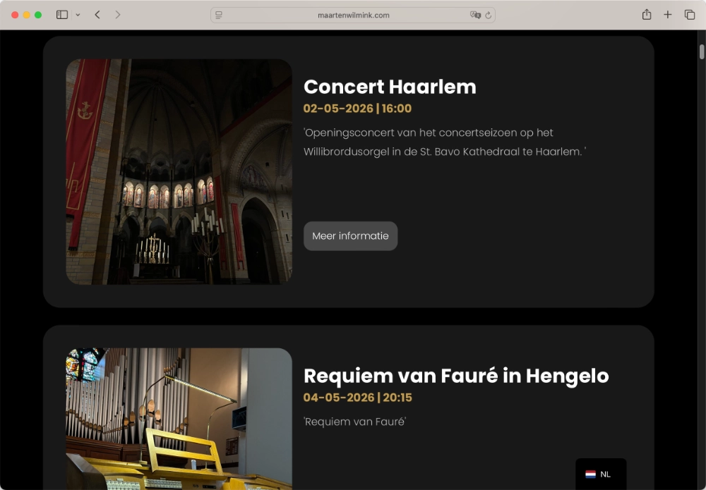Show the tab overview
The width and height of the screenshot is (706, 490).
click(690, 15)
